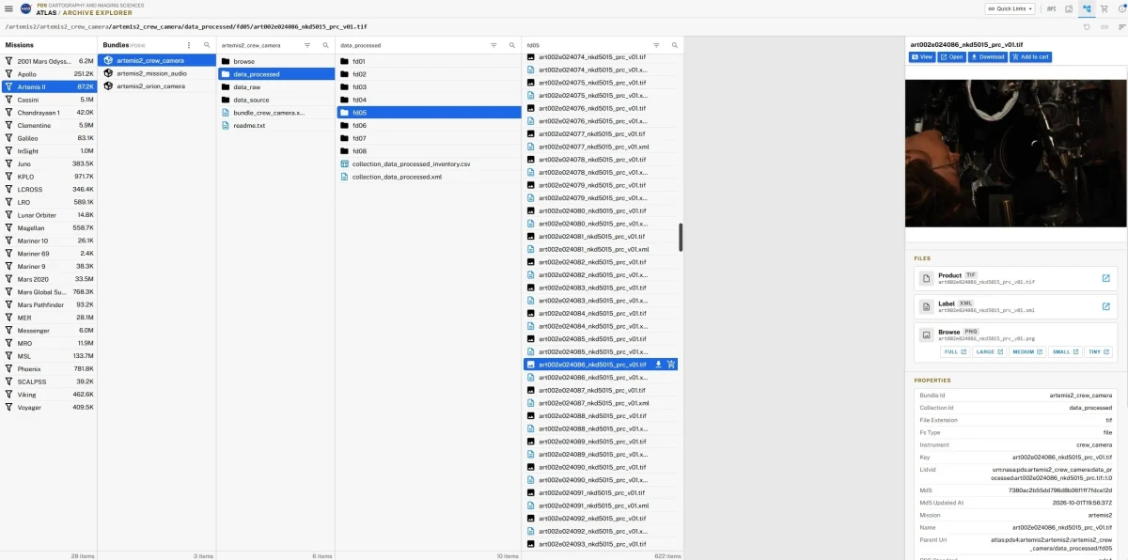Filter the fd05 column listing
This screenshot has width=1128, height=560.
pos(656,45)
